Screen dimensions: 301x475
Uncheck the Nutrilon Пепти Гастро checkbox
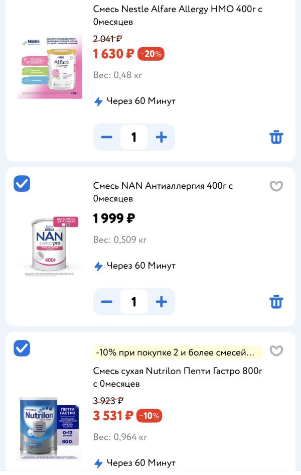[x=22, y=348]
